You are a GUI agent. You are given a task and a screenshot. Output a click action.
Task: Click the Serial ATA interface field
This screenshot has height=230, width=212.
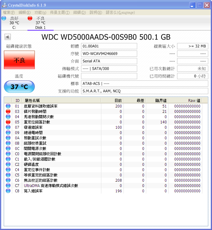click(x=109, y=61)
